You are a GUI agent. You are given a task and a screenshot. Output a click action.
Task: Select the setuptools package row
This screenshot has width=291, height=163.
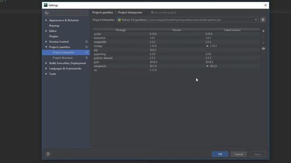click(176, 66)
